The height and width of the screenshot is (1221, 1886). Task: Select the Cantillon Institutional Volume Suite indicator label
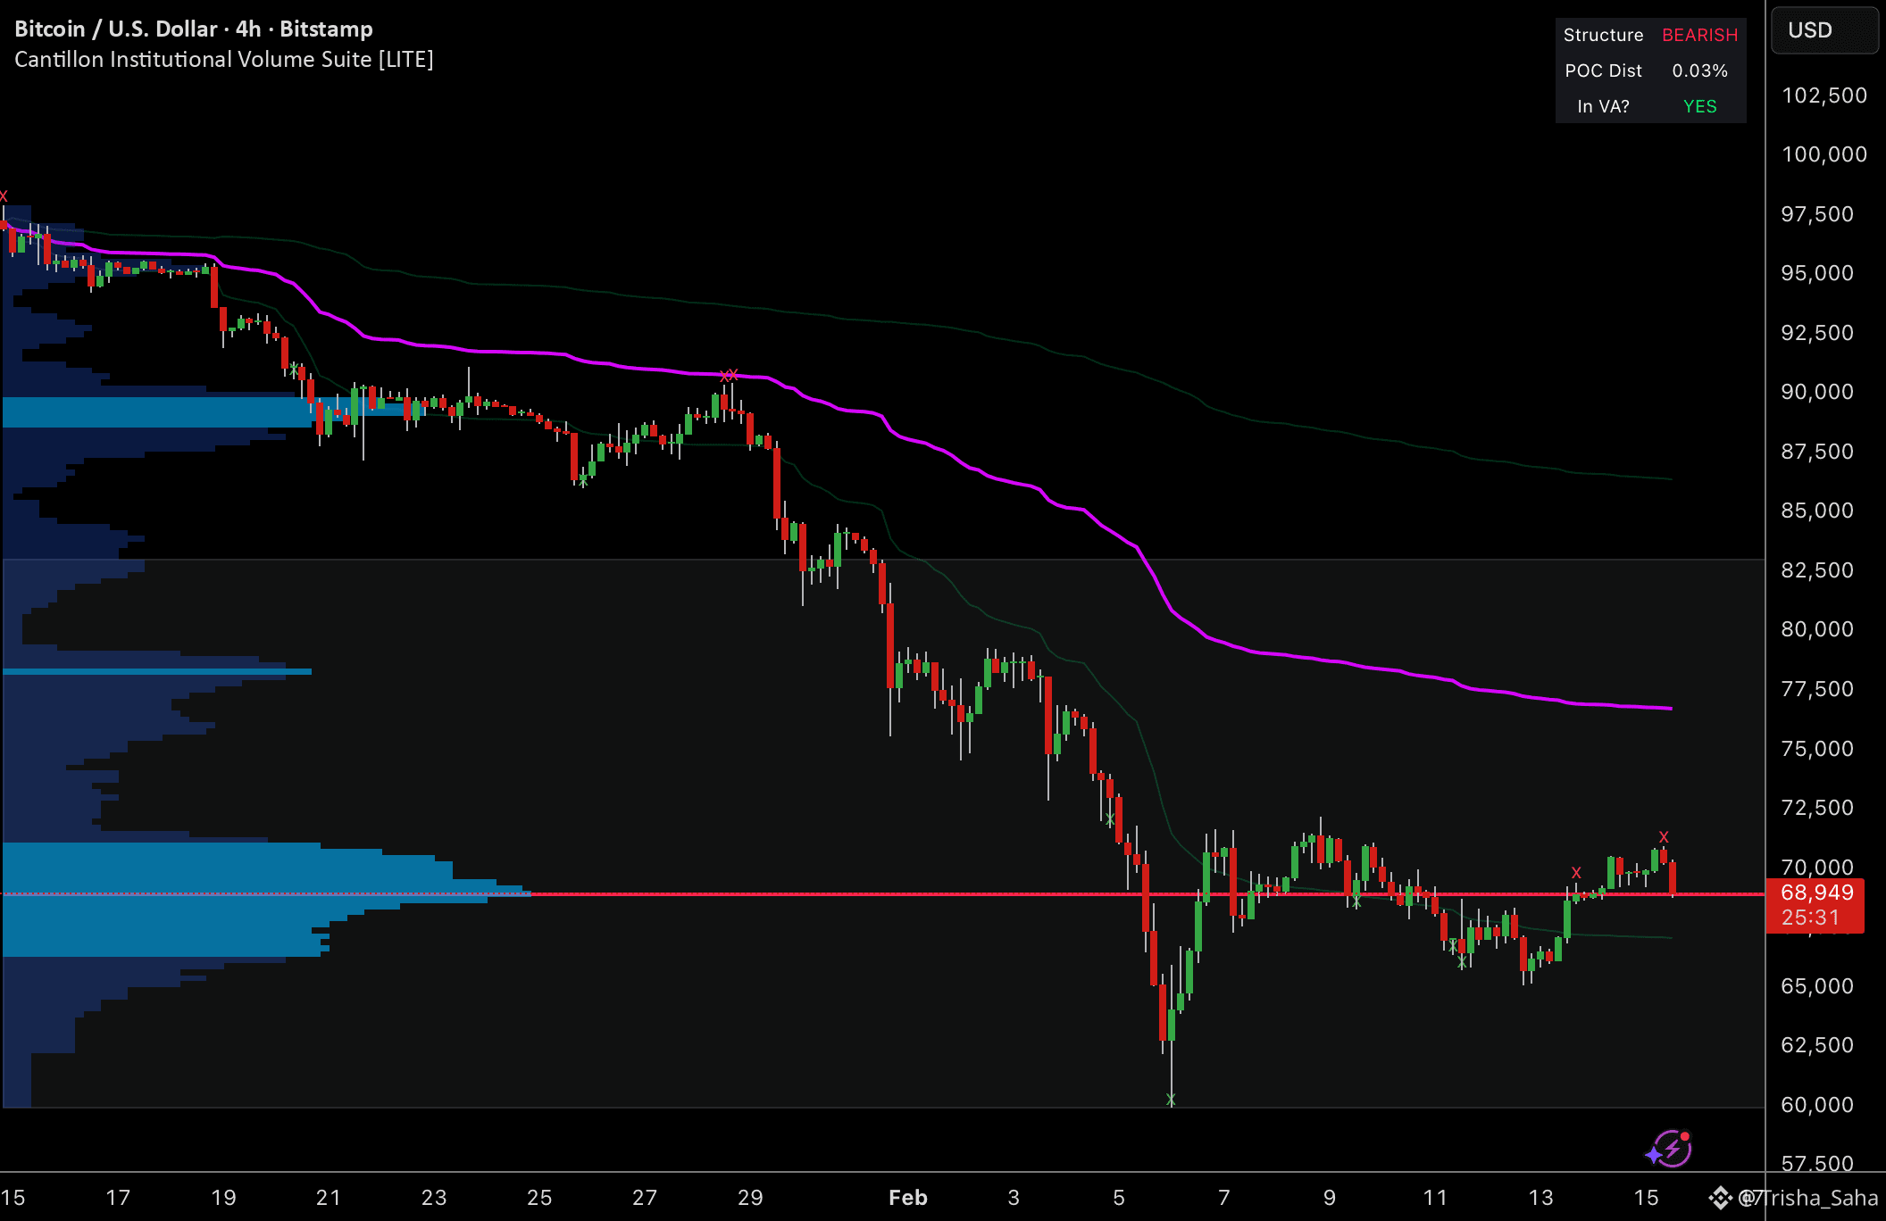click(x=223, y=60)
